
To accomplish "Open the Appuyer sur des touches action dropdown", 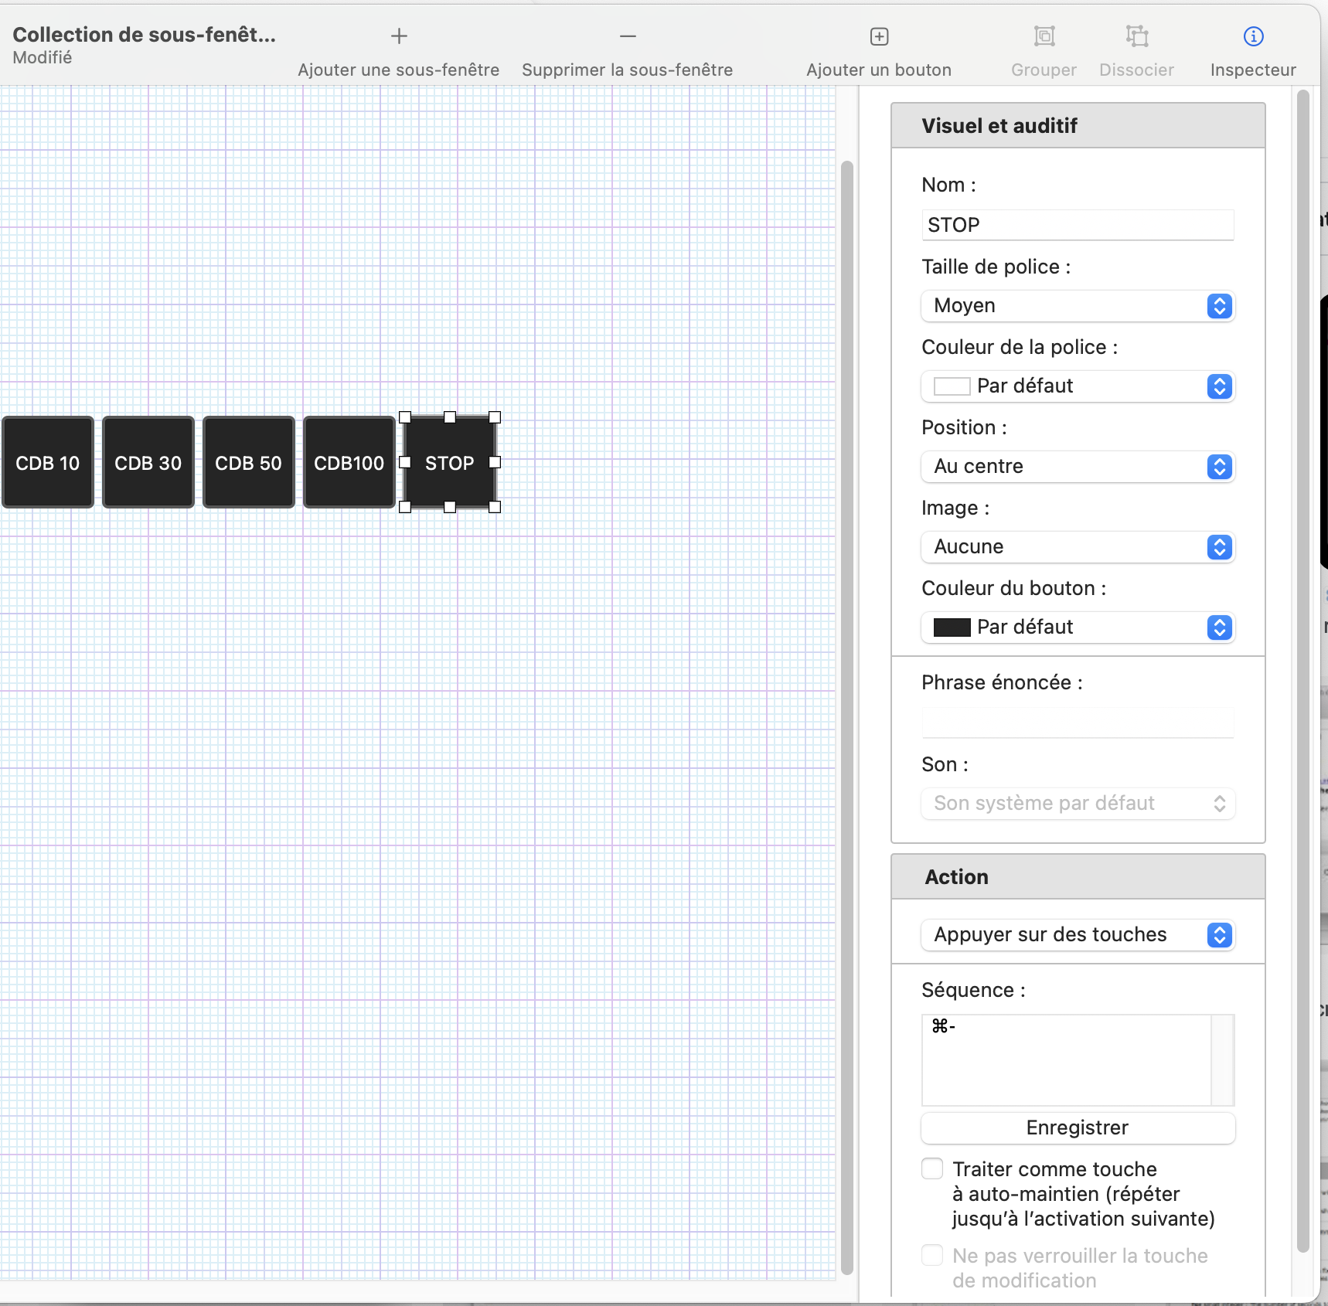I will [x=1078, y=935].
